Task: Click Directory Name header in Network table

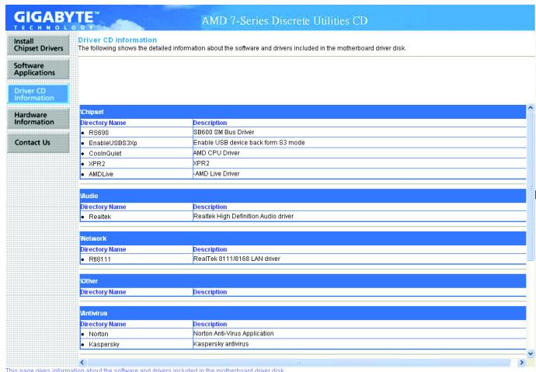Action: click(103, 250)
